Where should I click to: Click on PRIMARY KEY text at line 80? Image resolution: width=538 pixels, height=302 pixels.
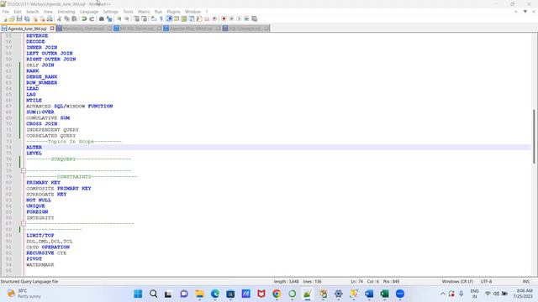(43, 183)
